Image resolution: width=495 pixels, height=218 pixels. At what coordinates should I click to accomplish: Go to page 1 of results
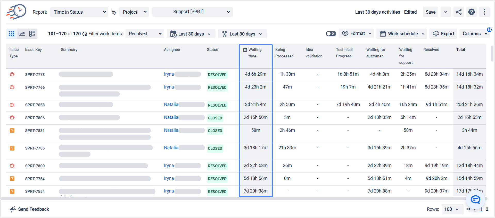click(x=481, y=209)
